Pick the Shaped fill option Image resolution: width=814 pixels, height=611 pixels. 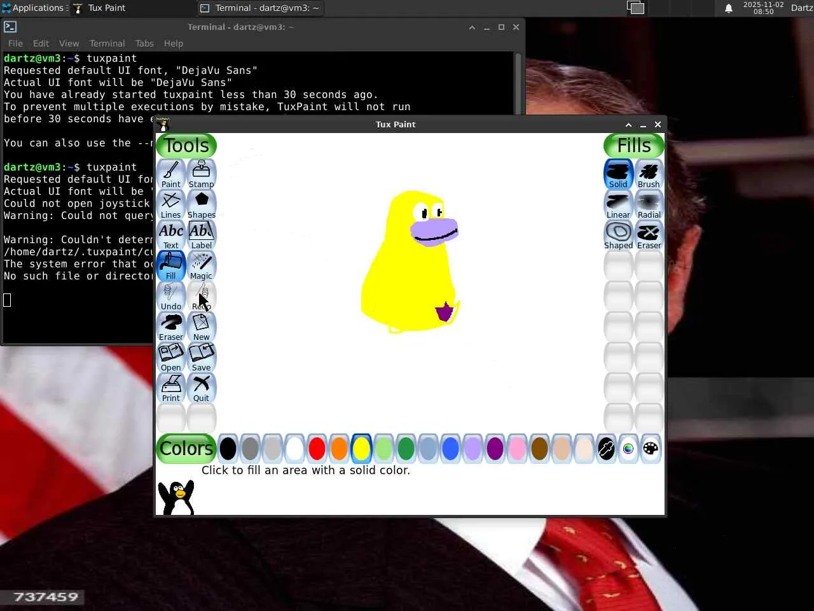pyautogui.click(x=618, y=235)
